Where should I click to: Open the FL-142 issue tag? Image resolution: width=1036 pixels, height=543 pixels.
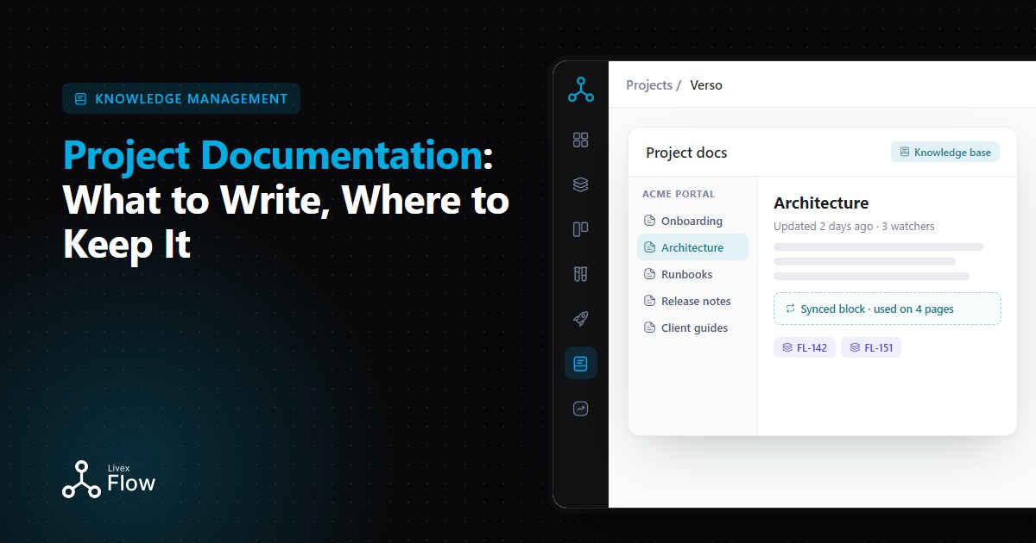[805, 347]
